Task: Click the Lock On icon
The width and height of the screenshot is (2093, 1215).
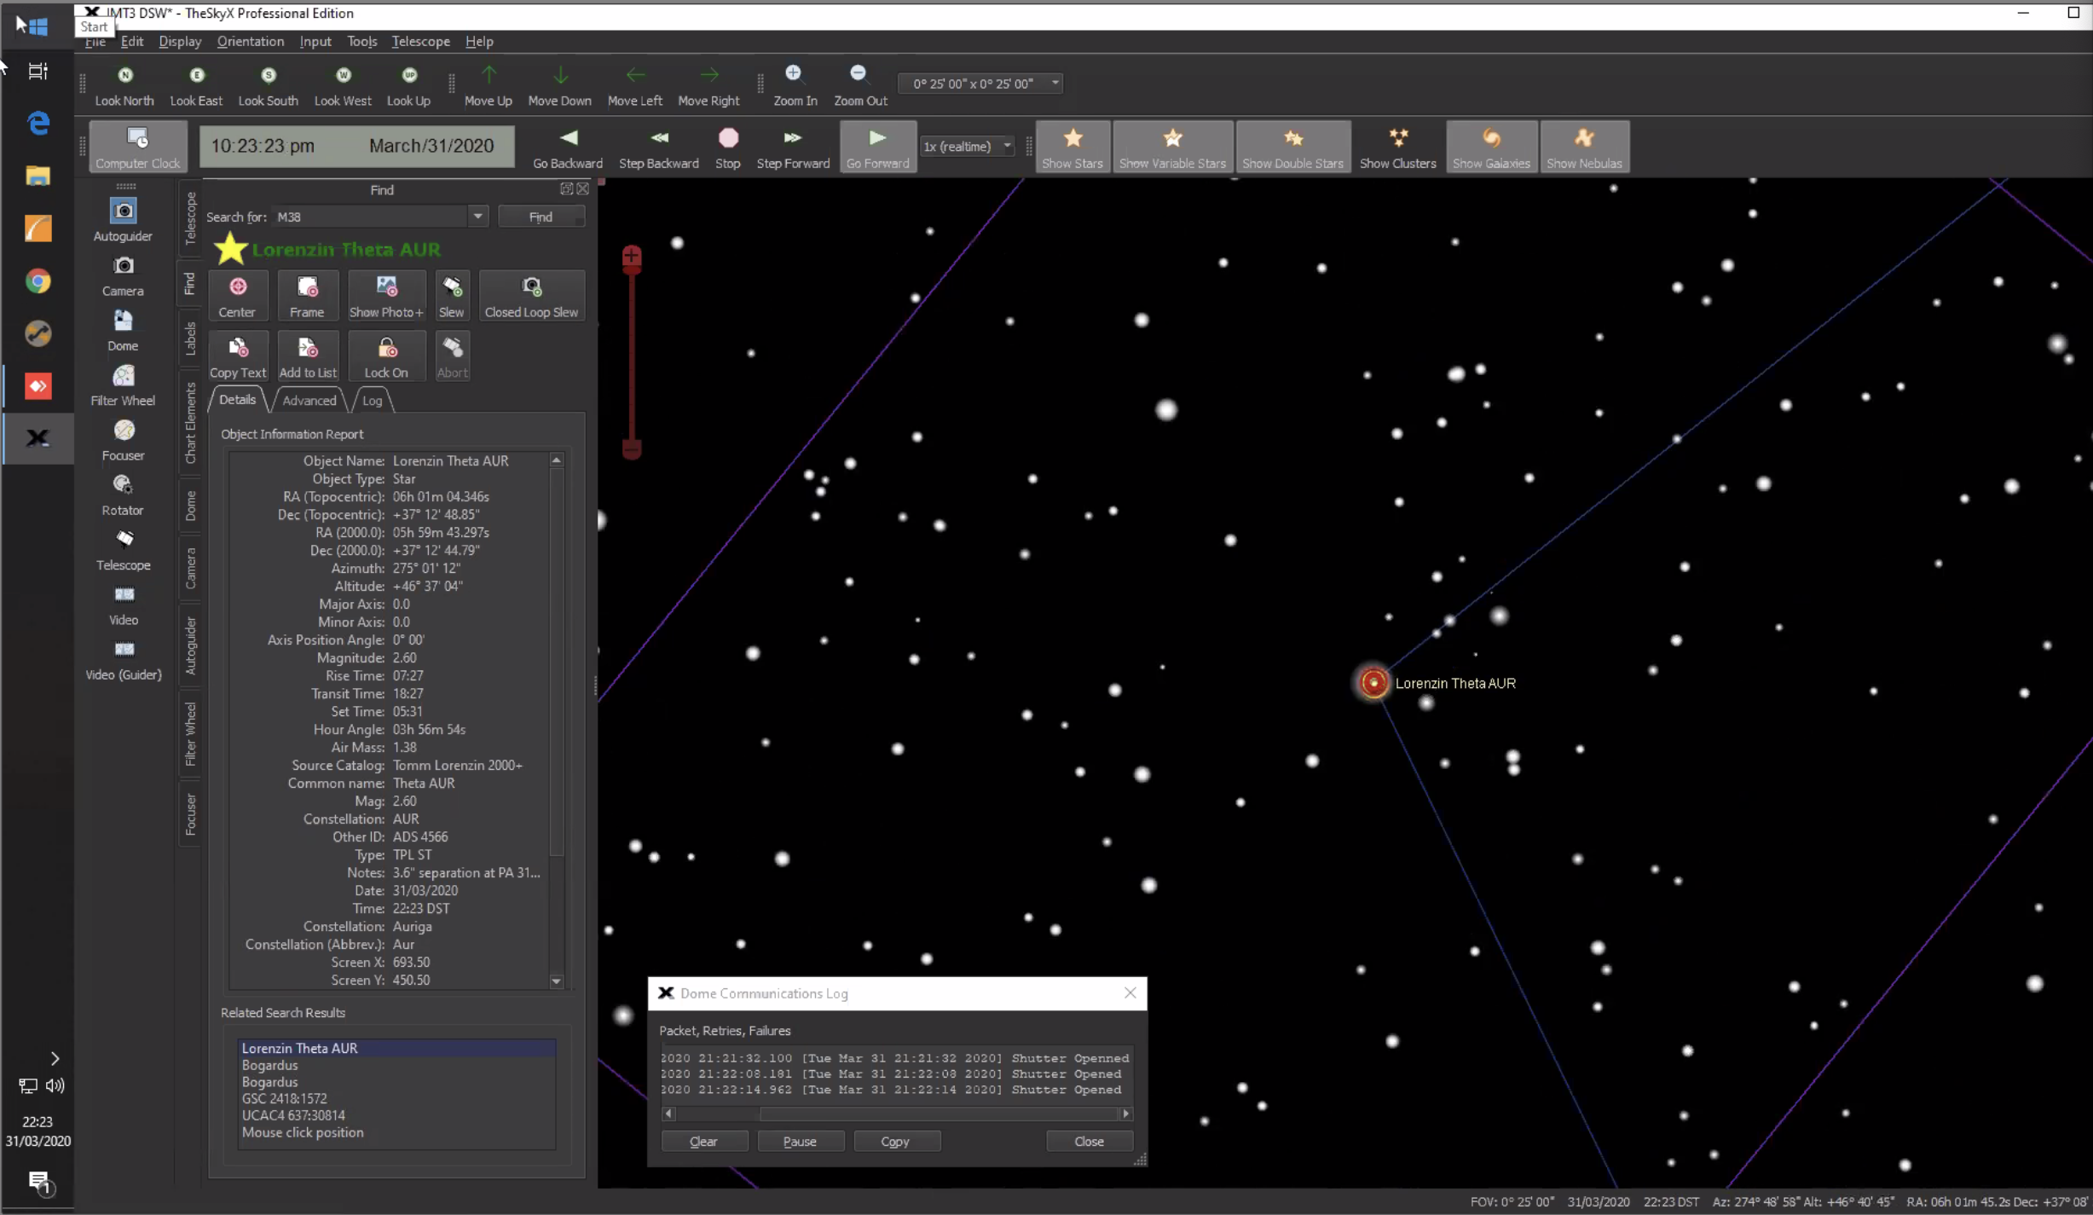Action: pos(385,355)
